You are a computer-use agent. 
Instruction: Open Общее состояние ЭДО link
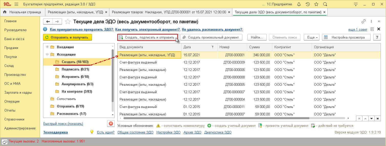(x=135, y=132)
